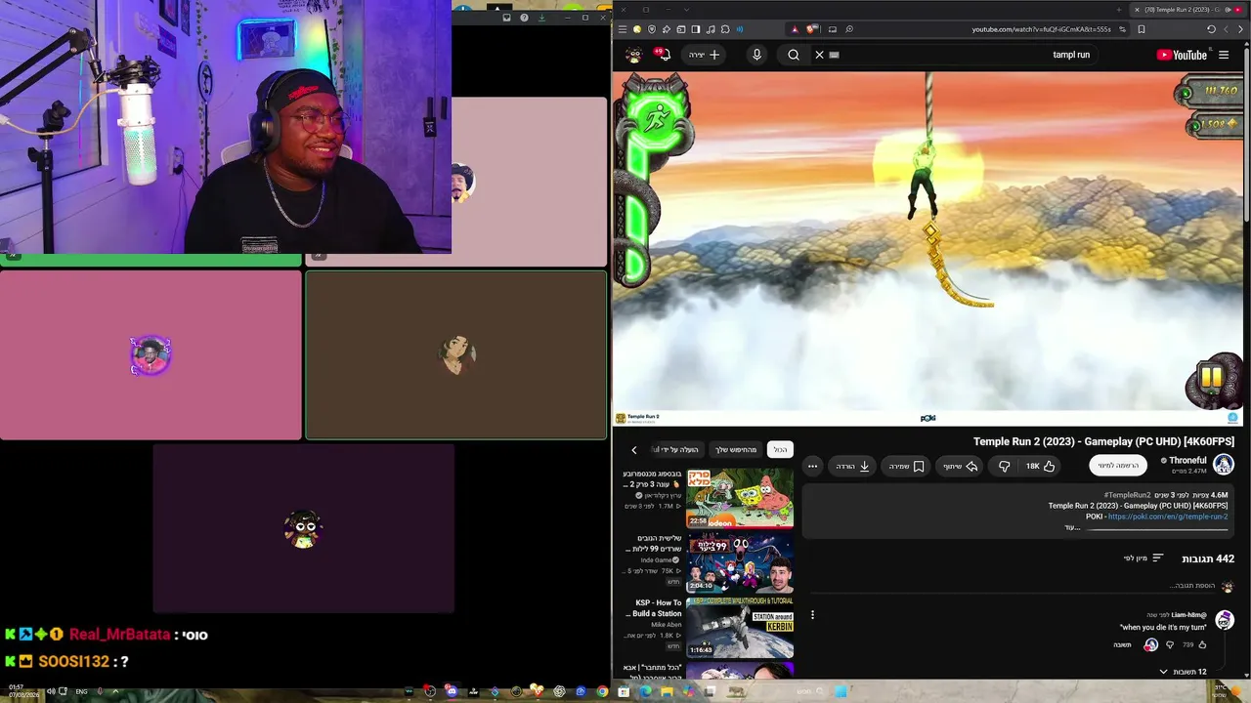This screenshot has width=1251, height=703.
Task: Share the video with the arrow button
Action: coord(961,466)
